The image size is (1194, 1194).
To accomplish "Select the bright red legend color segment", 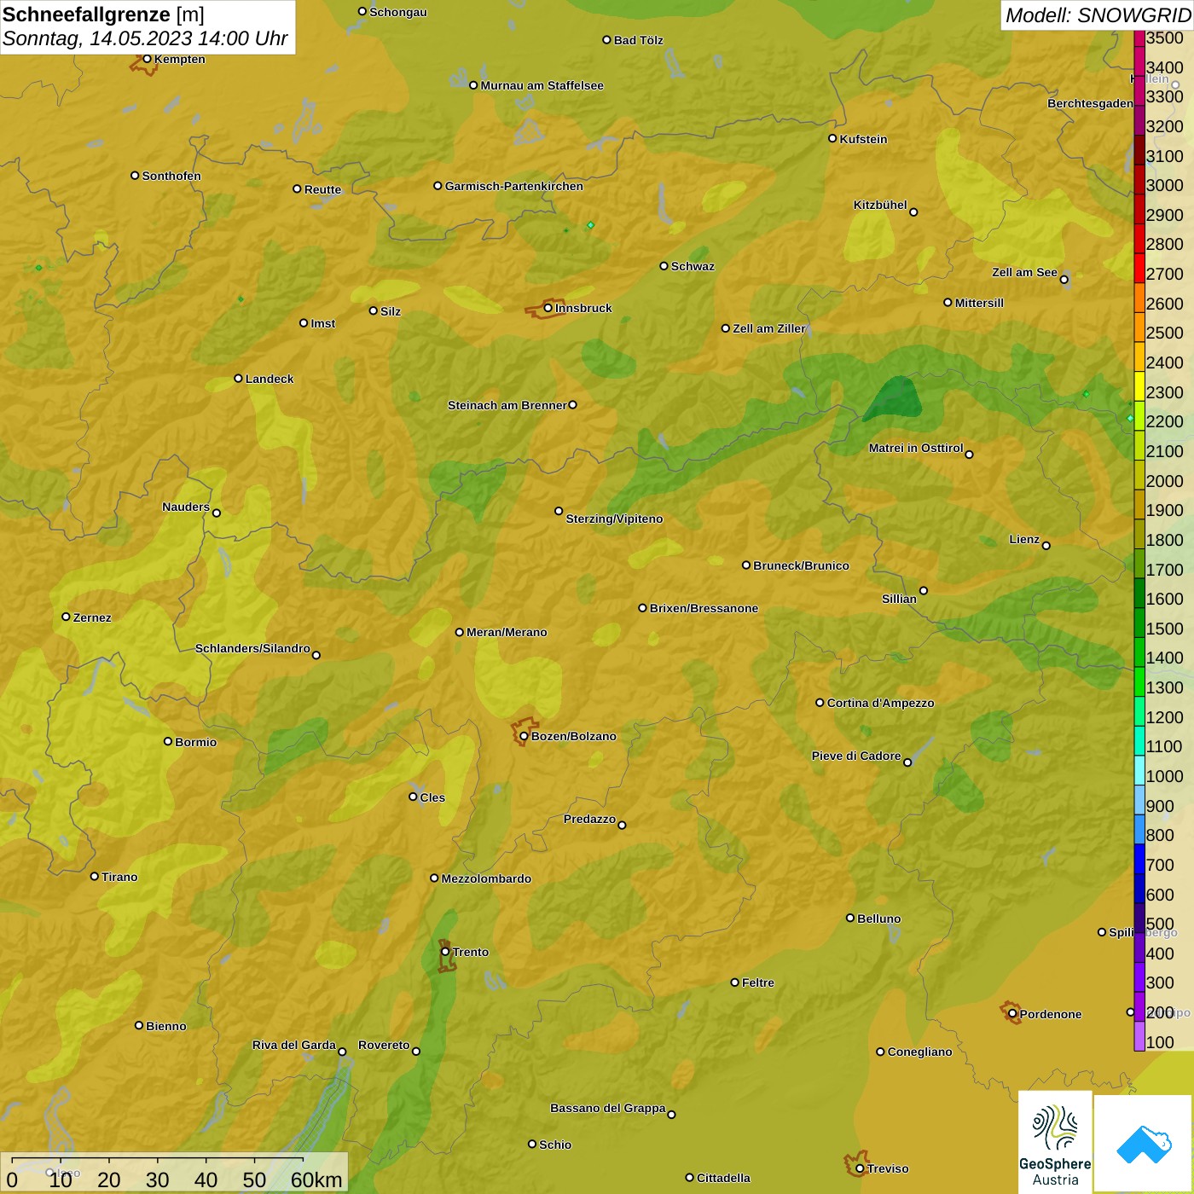I will click(1139, 267).
